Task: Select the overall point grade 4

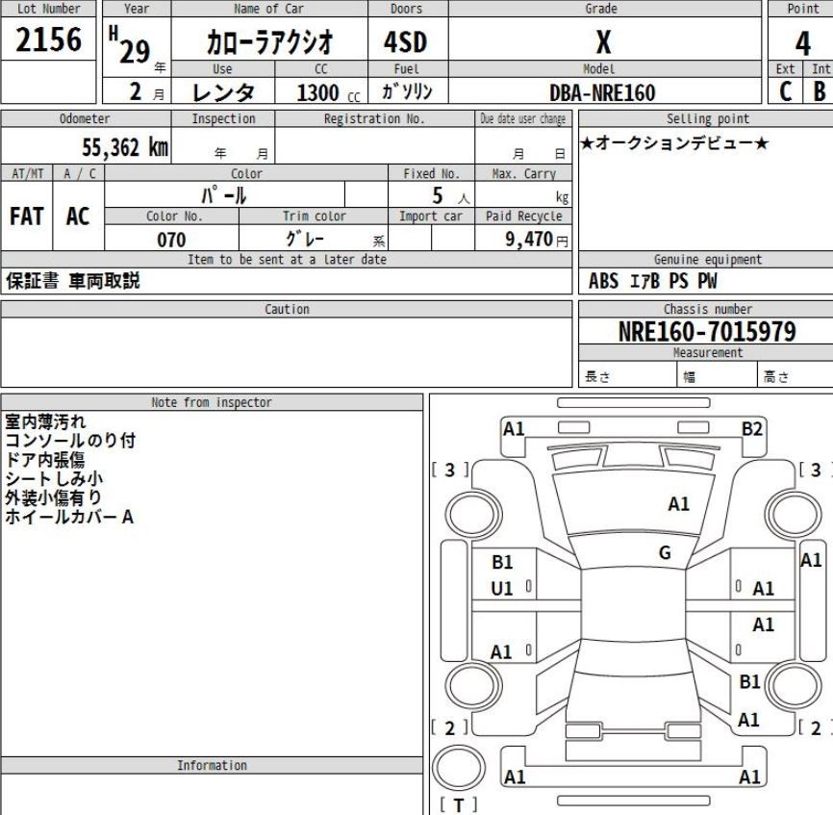Action: point(802,43)
